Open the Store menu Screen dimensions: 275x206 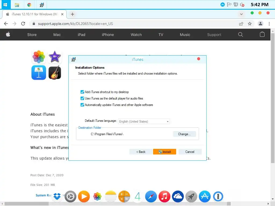tap(32, 35)
